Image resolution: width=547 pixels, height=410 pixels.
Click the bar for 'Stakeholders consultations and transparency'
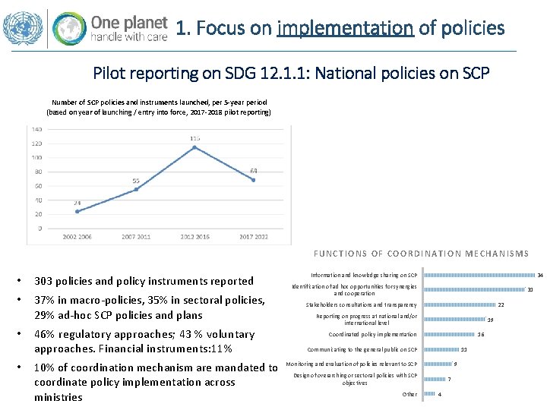(460, 304)
